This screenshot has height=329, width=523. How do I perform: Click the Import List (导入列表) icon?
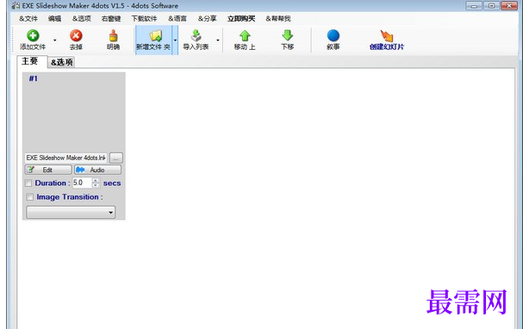[196, 35]
